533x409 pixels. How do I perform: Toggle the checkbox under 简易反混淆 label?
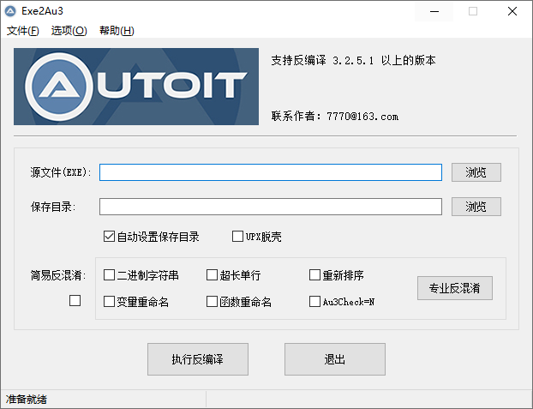pos(75,301)
